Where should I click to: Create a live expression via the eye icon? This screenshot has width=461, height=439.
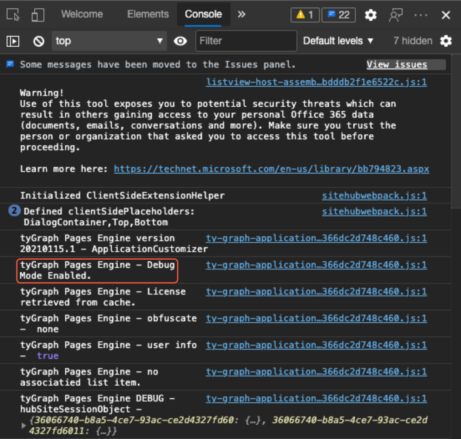click(180, 41)
